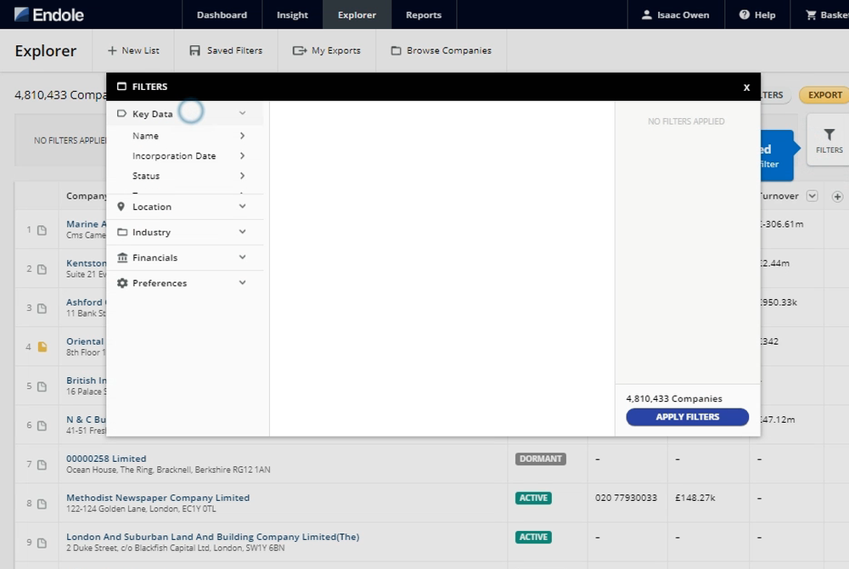Click the funnel Filters icon
The image size is (849, 569).
829,134
